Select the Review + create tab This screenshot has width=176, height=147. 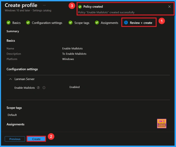click(141, 23)
